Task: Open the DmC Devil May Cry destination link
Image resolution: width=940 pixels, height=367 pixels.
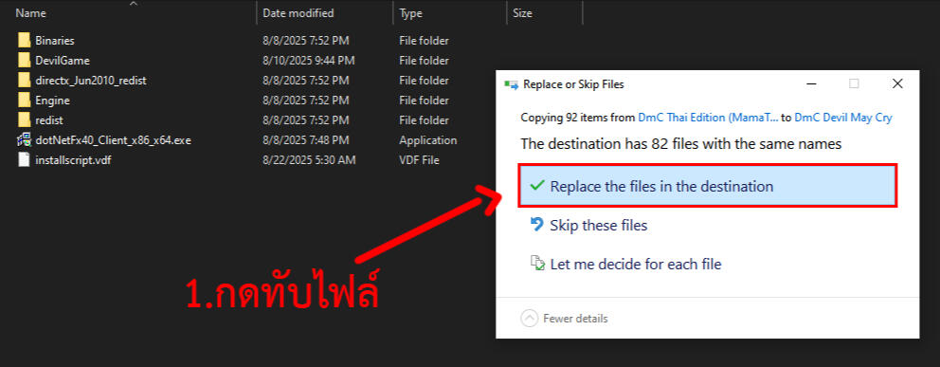Action: click(843, 119)
